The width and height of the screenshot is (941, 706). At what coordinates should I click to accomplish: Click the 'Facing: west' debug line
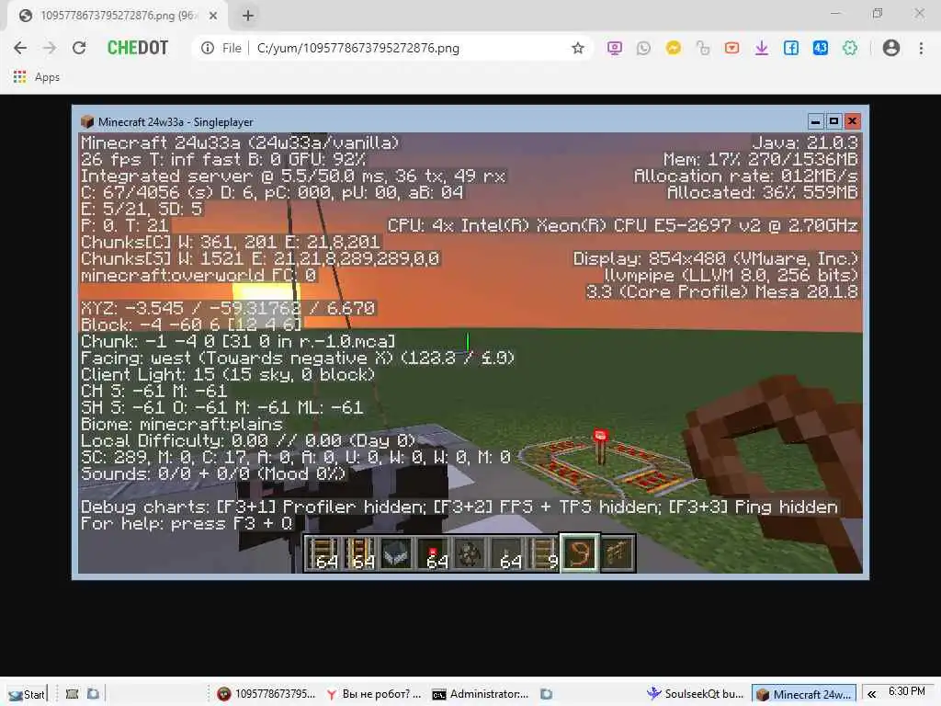tap(298, 358)
